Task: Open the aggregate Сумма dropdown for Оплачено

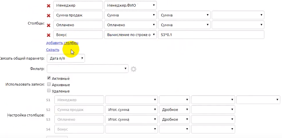Action: (184, 25)
